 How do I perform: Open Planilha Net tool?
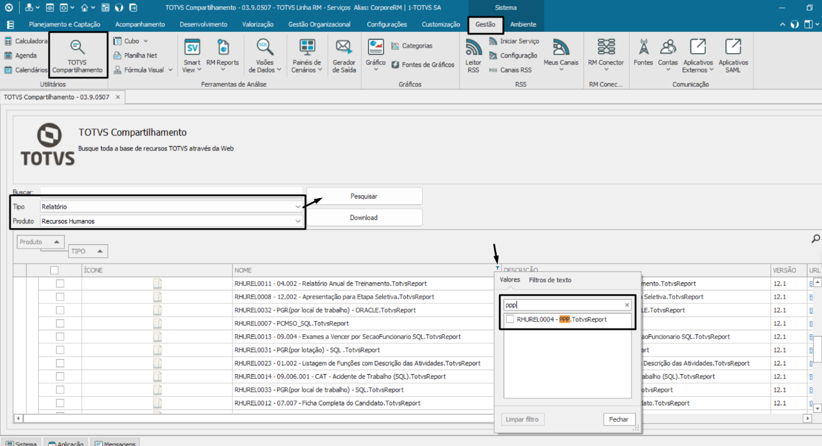[x=135, y=56]
